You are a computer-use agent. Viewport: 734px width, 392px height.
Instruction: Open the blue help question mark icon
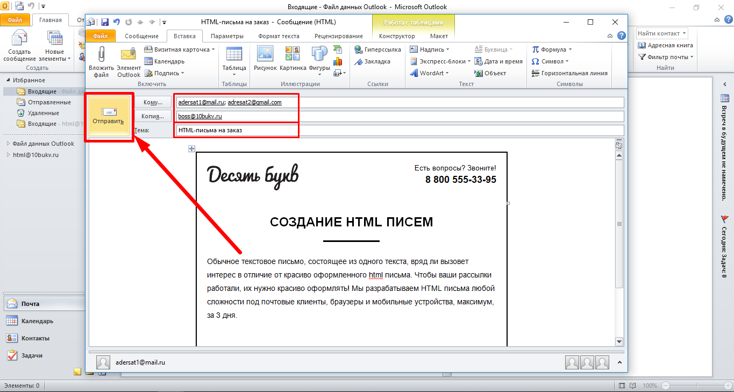tap(622, 35)
